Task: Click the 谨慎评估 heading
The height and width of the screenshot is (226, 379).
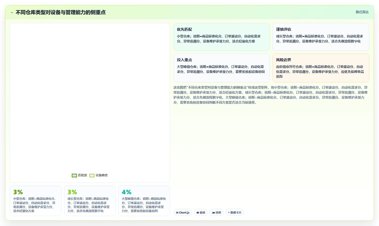Action: click(x=283, y=29)
